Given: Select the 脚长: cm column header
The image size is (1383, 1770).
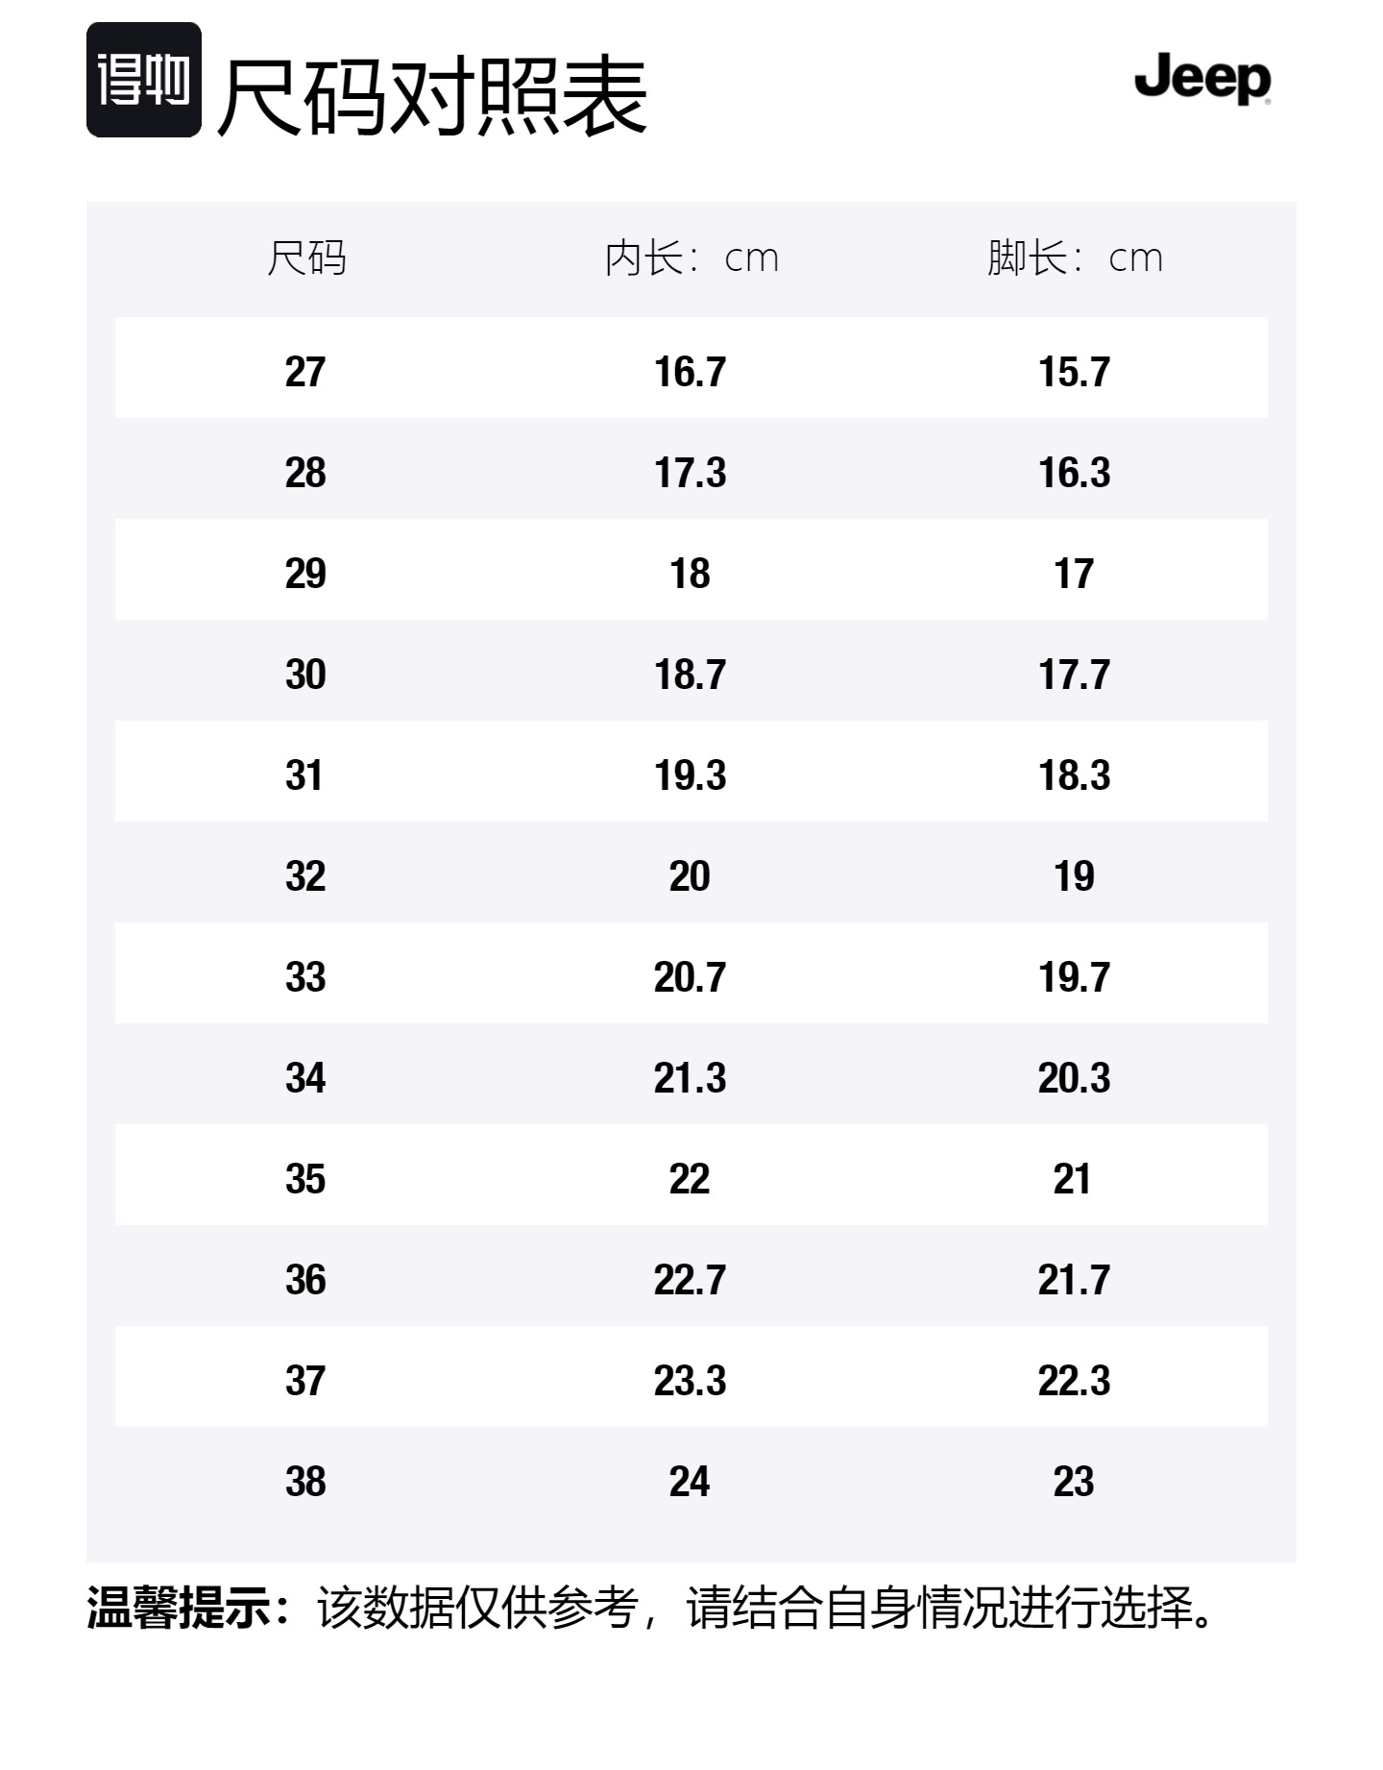Looking at the screenshot, I should (1075, 258).
